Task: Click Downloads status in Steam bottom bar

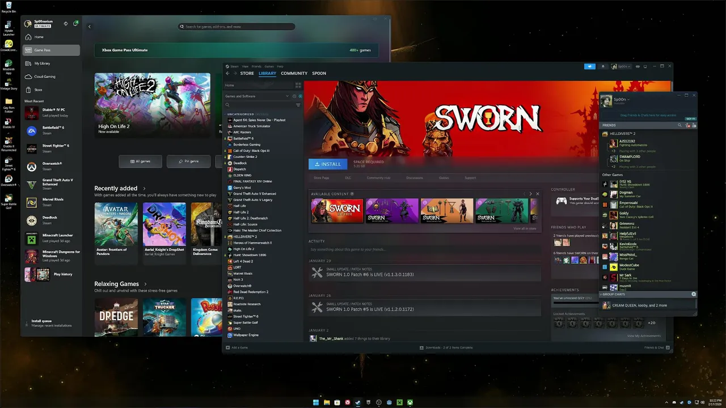Action: pyautogui.click(x=446, y=347)
